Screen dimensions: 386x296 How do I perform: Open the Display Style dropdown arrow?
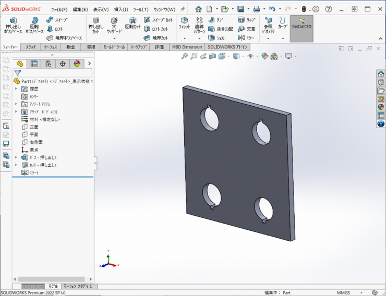243,56
